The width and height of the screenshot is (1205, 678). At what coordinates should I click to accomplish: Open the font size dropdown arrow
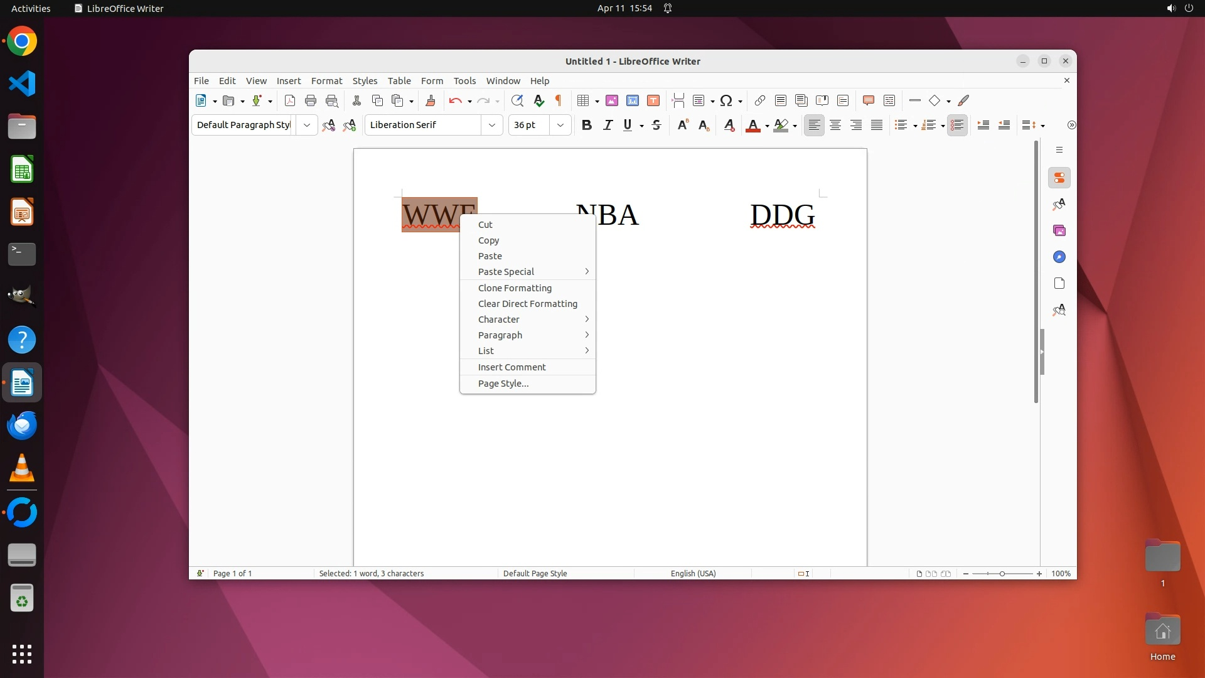(x=560, y=125)
